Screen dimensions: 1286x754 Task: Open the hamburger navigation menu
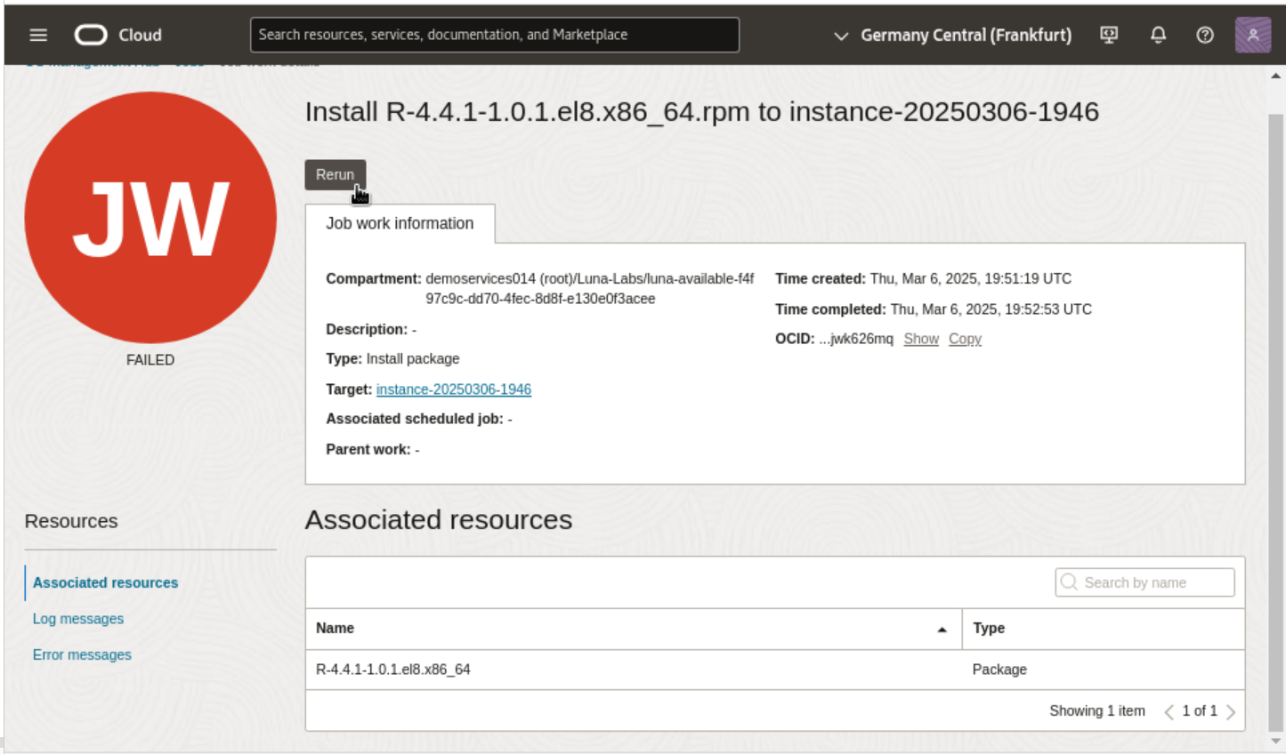click(38, 35)
